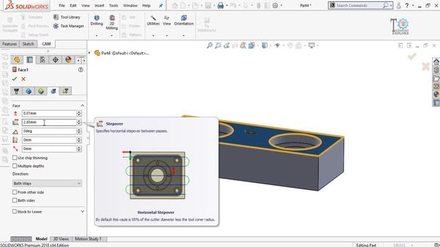The image size is (440, 247).
Task: Select the Model tab at bottom
Action: [x=41, y=239]
